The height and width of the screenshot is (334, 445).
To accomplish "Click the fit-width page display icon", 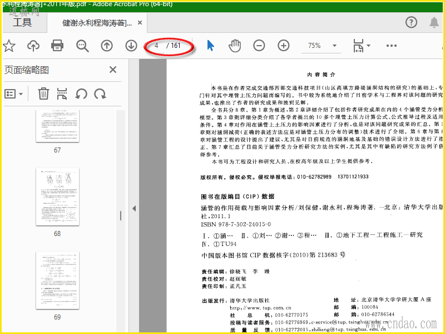I will pyautogui.click(x=358, y=46).
